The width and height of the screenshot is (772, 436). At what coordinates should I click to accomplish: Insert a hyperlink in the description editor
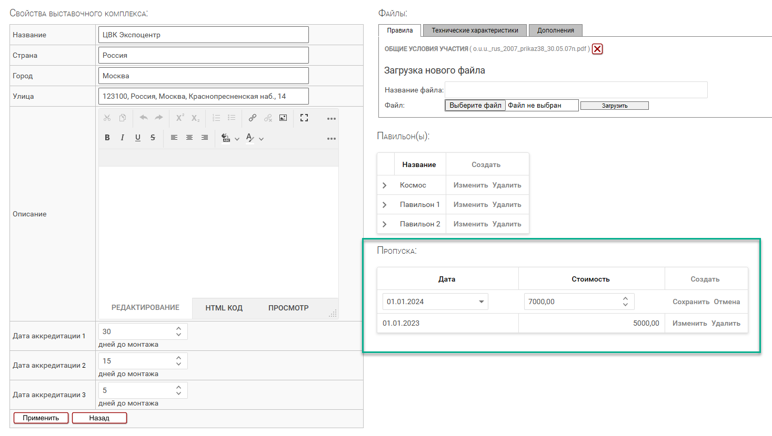pos(253,118)
